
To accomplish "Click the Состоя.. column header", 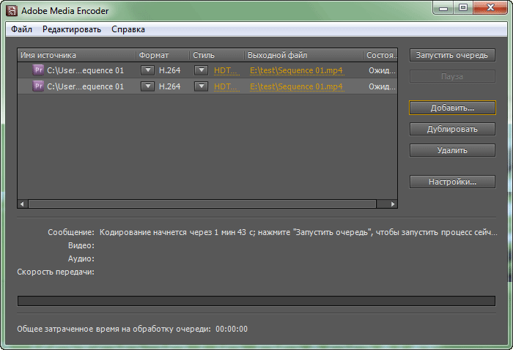I will click(x=380, y=55).
